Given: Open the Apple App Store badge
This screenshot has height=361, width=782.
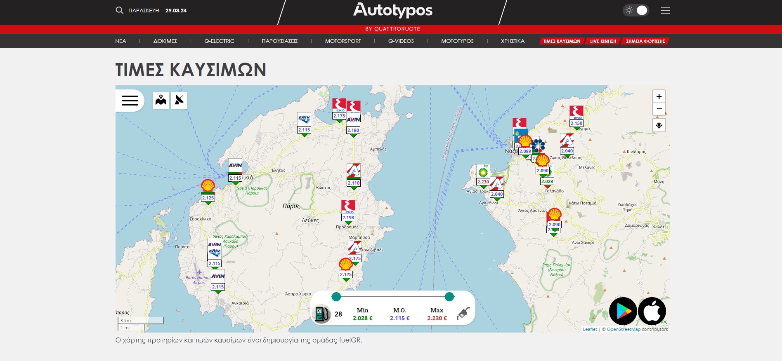Looking at the screenshot, I should (x=652, y=311).
